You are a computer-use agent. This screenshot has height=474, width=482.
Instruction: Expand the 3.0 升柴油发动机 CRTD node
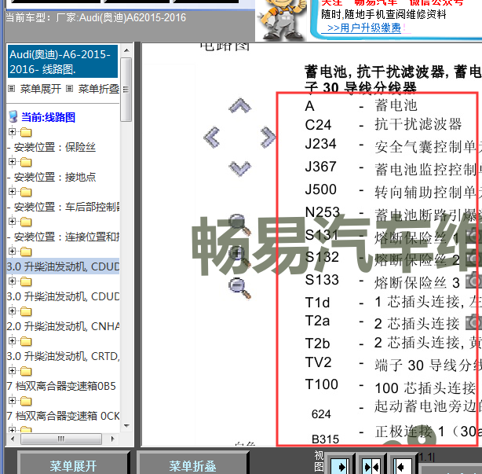tap(12, 340)
